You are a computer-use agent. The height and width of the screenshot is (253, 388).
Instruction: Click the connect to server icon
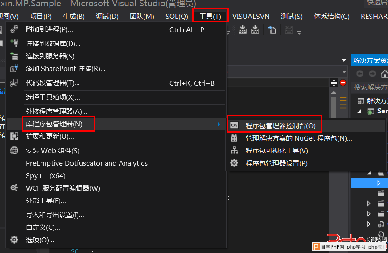pyautogui.click(x=14, y=56)
